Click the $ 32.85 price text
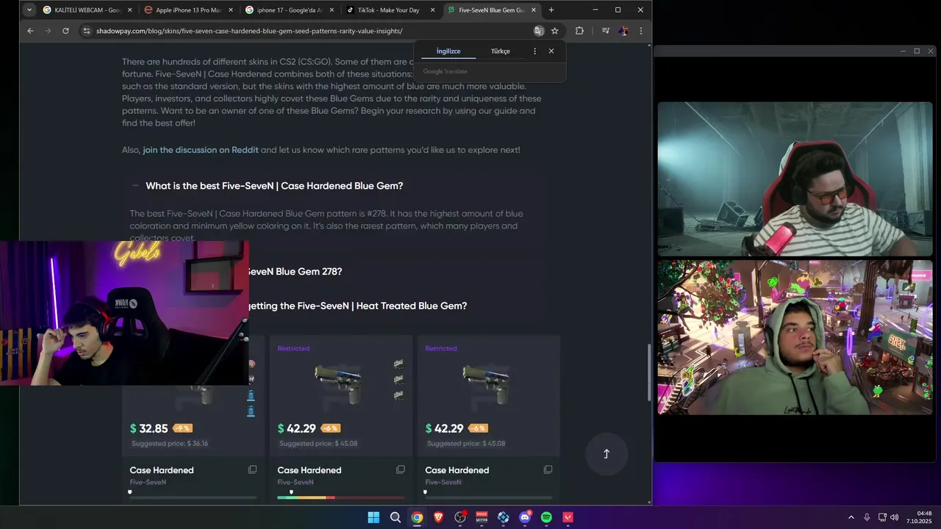 149,428
